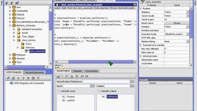Open the new variable type dropdown arrow
Screen dimensions: 197x111
click(x=62, y=76)
